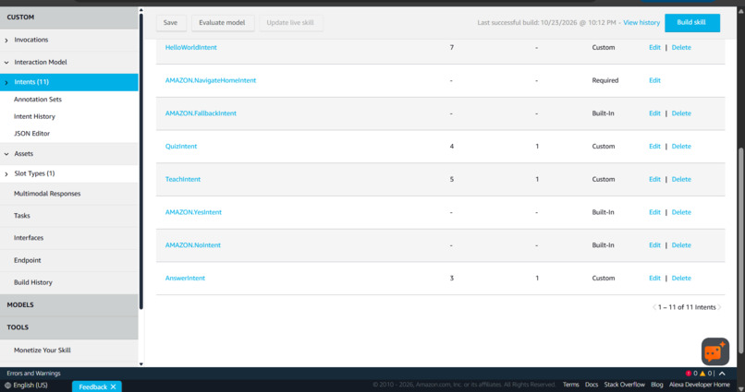Open HelloWorldIntent
The height and width of the screenshot is (392, 745).
point(191,47)
